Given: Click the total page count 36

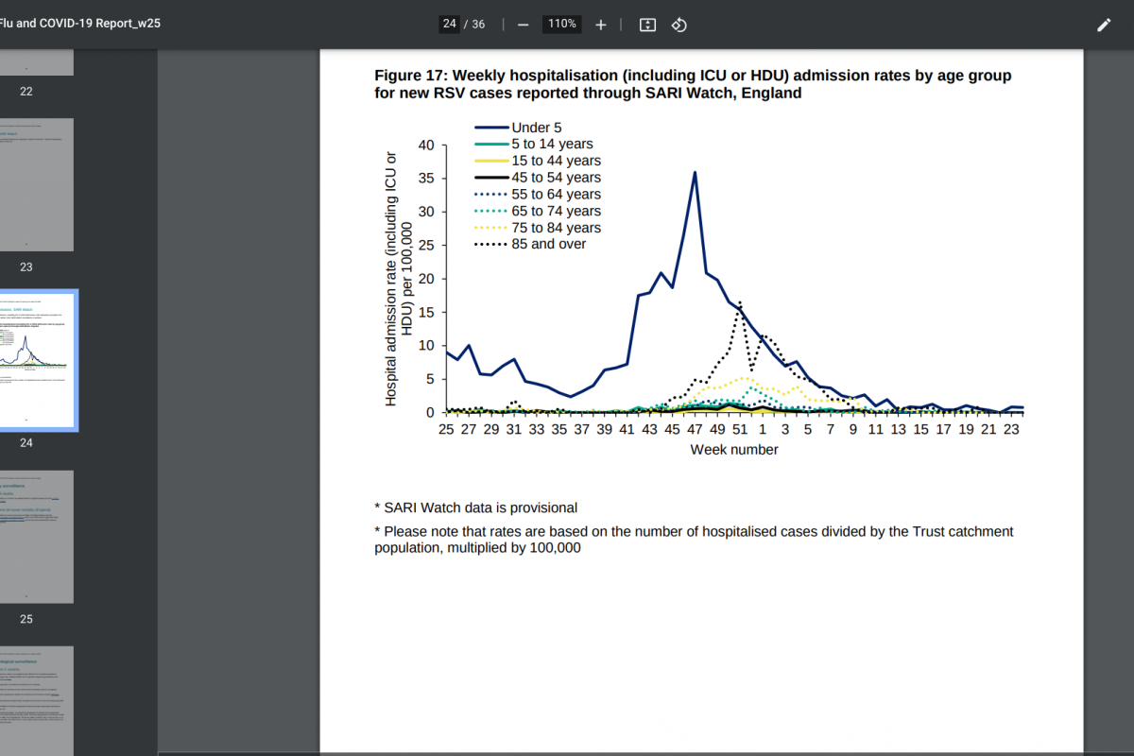Looking at the screenshot, I should (x=478, y=25).
